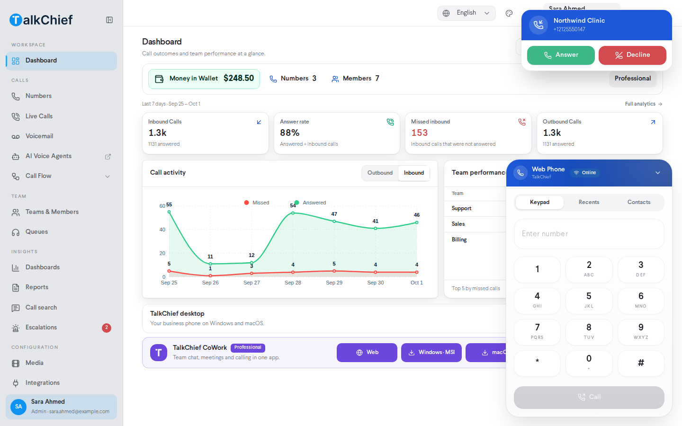Click the globe icon in the language selector
This screenshot has width=682, height=426.
tap(446, 13)
